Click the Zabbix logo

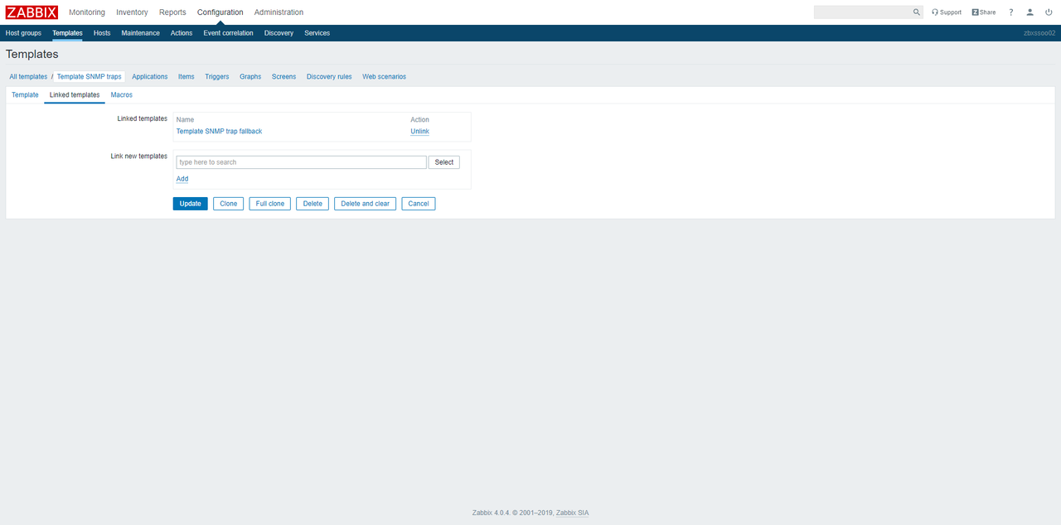31,12
